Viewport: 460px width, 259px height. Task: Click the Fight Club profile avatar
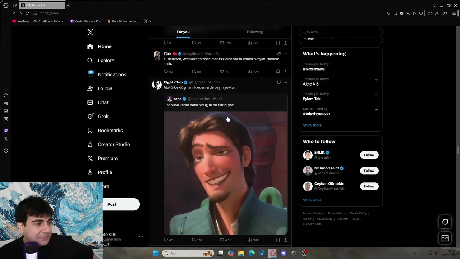coord(157,85)
